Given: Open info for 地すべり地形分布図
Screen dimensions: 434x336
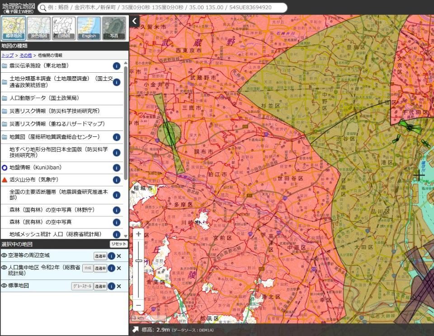Looking at the screenshot, I should click(117, 153).
